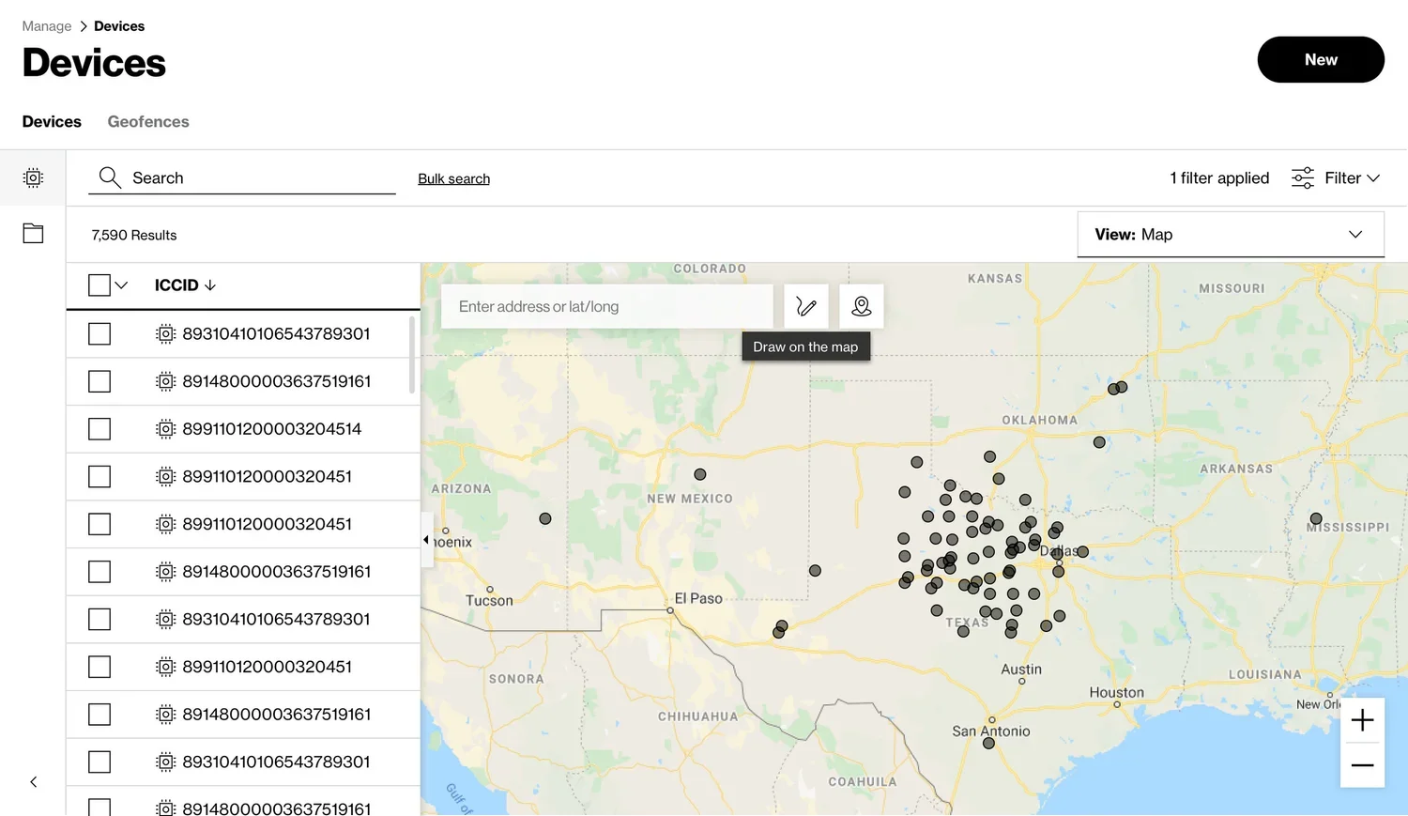Click the filter sliders icon near Filter

(1302, 177)
